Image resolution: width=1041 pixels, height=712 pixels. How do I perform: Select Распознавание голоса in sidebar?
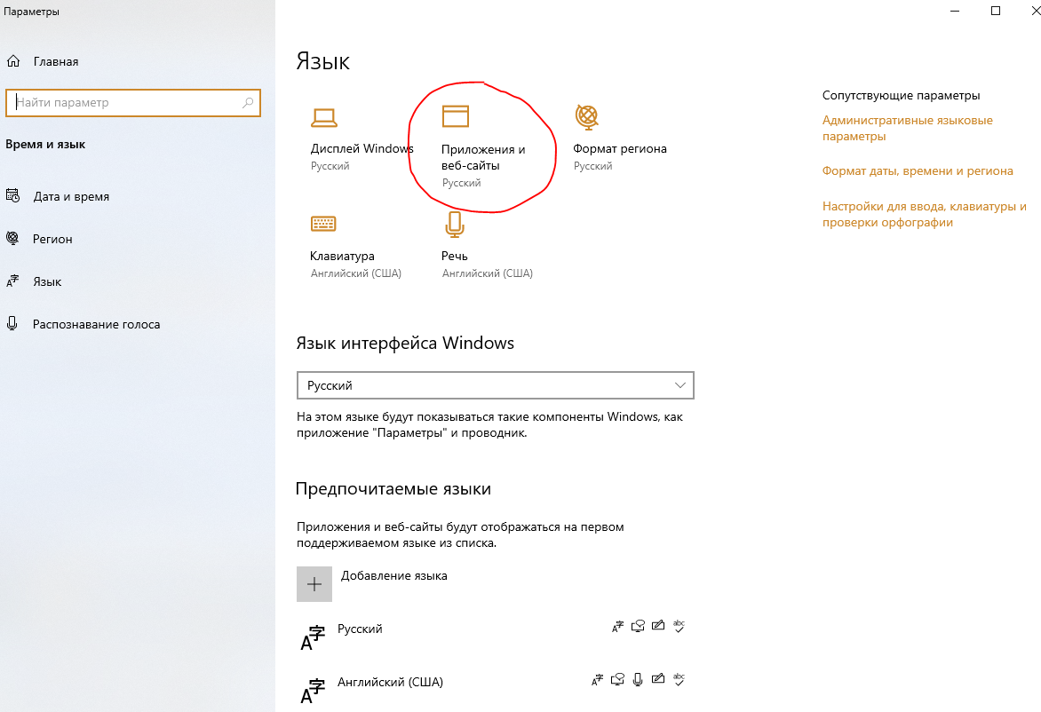pos(96,324)
